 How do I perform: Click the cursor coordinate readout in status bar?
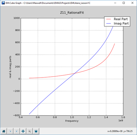[x=120, y=131]
